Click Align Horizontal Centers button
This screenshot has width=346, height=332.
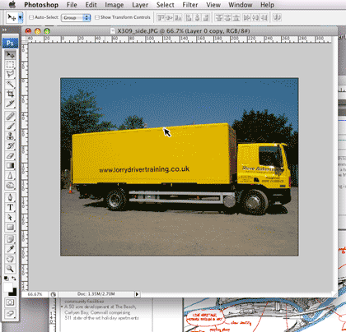[x=197, y=18]
